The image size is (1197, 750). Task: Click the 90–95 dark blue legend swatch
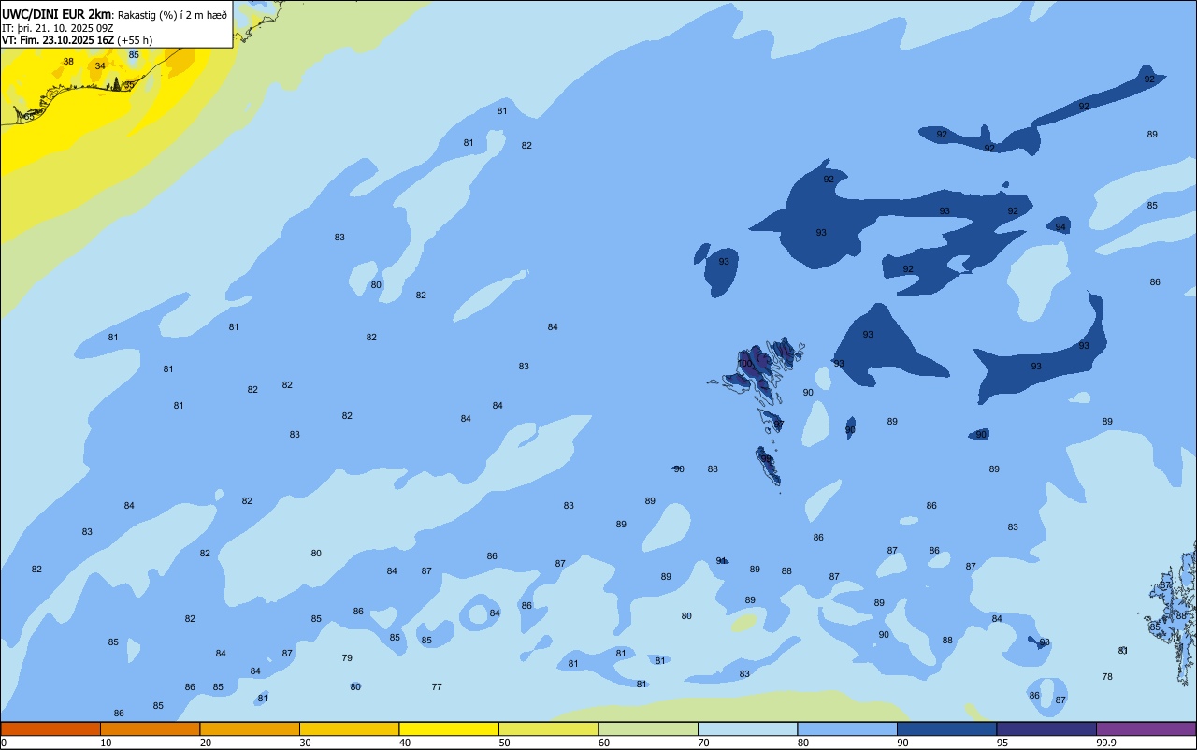[x=946, y=728]
